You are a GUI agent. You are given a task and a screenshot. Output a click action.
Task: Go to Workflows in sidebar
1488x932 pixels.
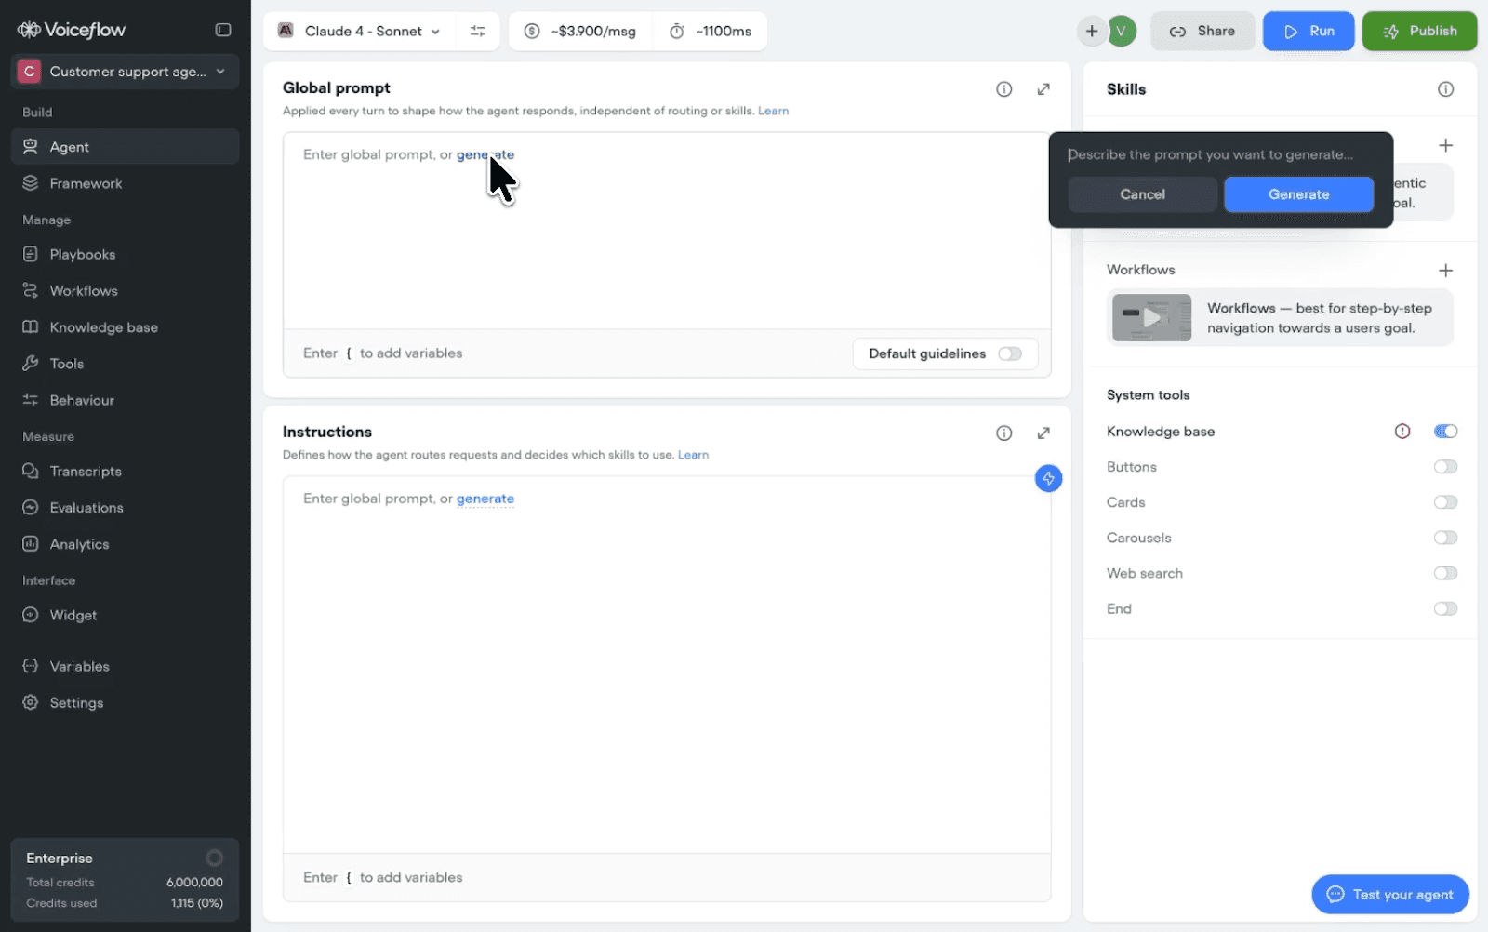pyautogui.click(x=125, y=290)
